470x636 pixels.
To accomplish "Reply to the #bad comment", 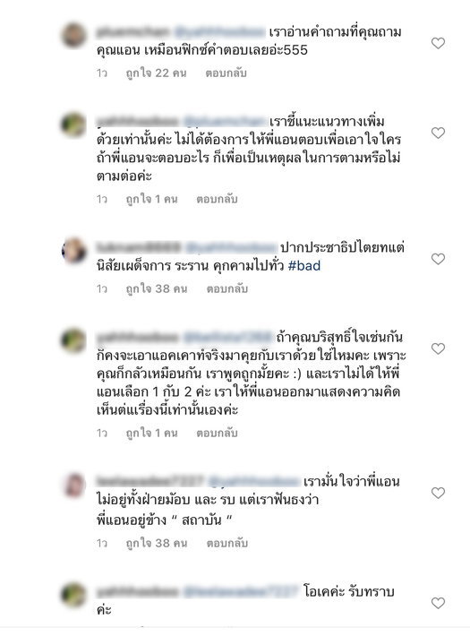I will (227, 288).
